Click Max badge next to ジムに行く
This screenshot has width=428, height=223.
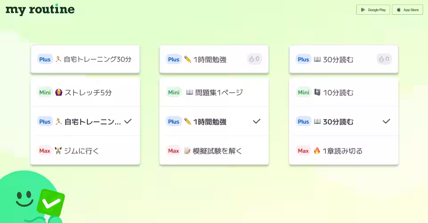(x=45, y=151)
